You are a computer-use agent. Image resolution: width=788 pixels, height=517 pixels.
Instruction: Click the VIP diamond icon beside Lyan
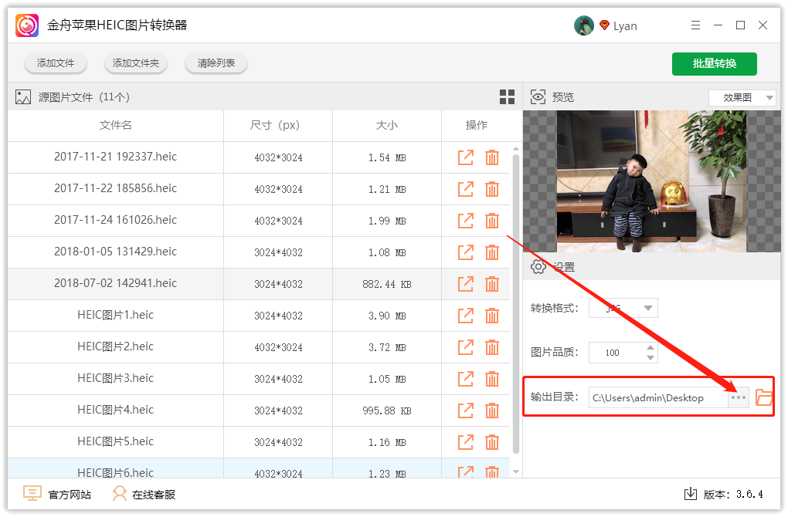(604, 25)
